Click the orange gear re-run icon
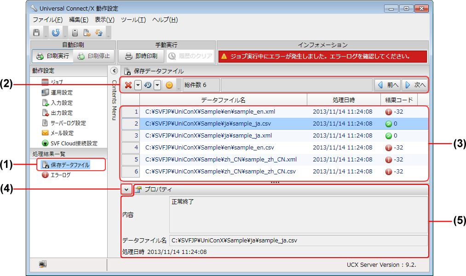The height and width of the screenshot is (276, 466). point(169,85)
